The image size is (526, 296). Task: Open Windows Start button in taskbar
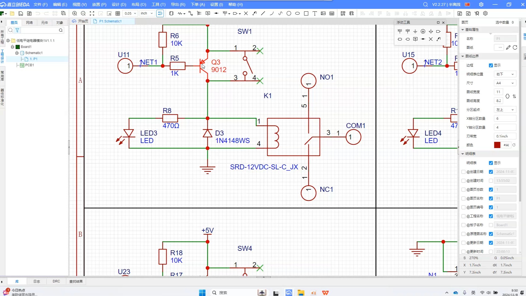tap(202, 293)
